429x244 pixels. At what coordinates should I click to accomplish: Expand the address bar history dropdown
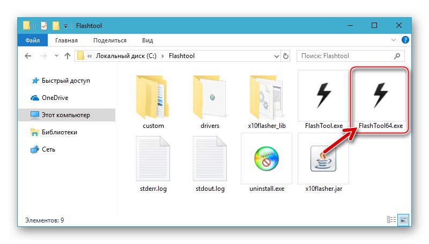[276, 56]
